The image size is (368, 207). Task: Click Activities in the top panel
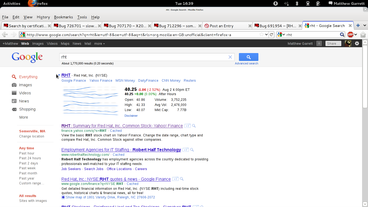point(12,4)
